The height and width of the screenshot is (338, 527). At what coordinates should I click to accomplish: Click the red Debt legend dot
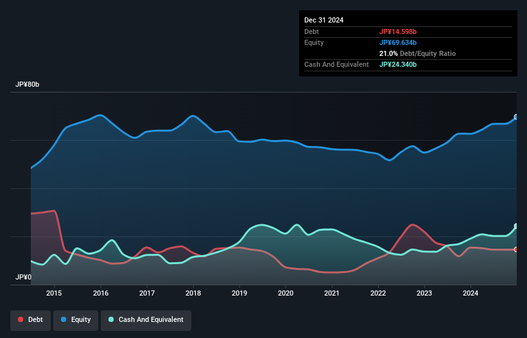tap(21, 319)
